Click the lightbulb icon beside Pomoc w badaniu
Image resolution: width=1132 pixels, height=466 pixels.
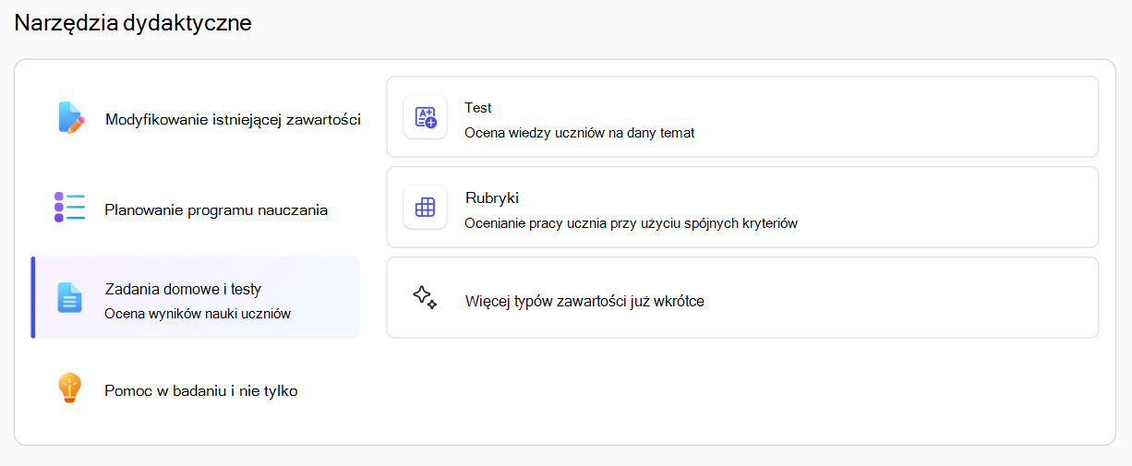[x=70, y=388]
